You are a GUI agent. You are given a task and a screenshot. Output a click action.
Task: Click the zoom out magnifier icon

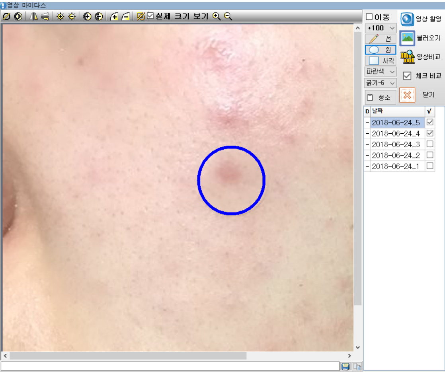tap(228, 16)
